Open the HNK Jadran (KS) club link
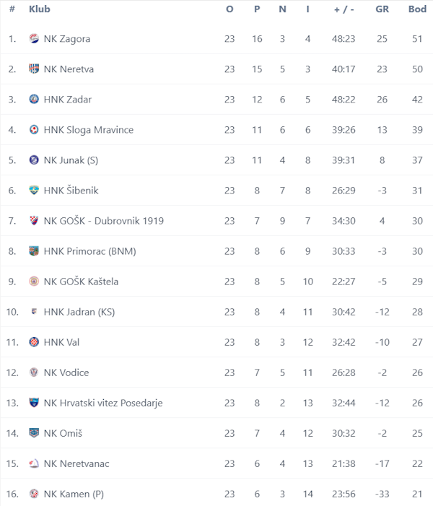433x506 pixels. tap(79, 312)
